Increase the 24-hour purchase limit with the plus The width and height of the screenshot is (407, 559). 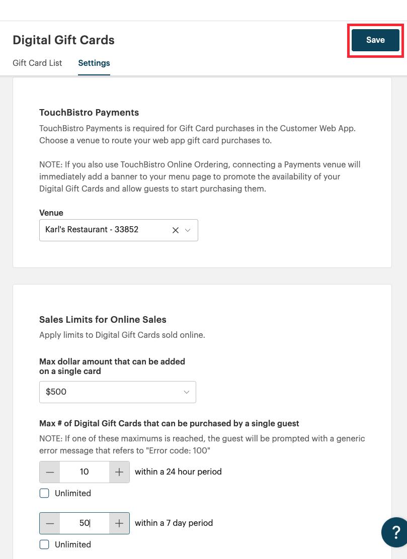[x=119, y=472]
